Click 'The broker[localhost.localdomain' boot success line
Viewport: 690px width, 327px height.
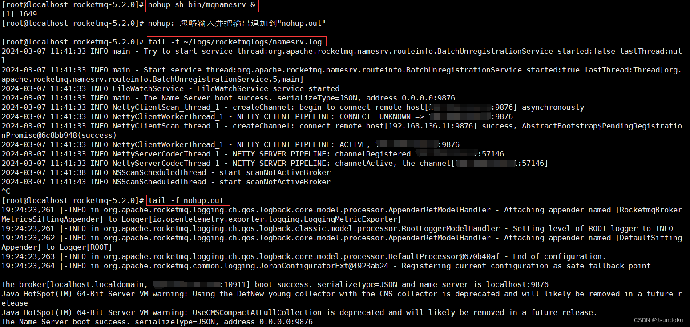pos(275,285)
